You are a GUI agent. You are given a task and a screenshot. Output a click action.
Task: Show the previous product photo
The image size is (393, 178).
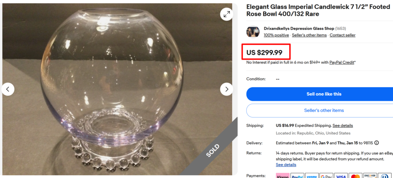[x=8, y=89]
